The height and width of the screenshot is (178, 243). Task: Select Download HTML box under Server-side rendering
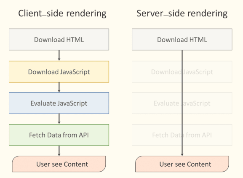(182, 40)
